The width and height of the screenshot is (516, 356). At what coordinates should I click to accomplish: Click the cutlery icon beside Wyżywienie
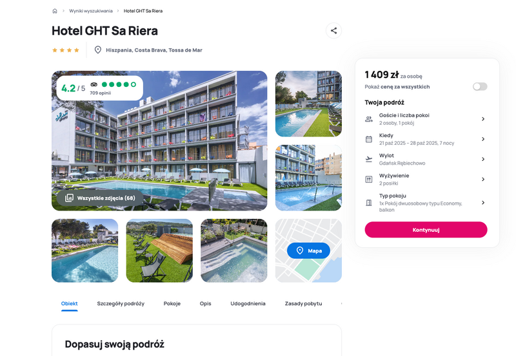(x=369, y=180)
